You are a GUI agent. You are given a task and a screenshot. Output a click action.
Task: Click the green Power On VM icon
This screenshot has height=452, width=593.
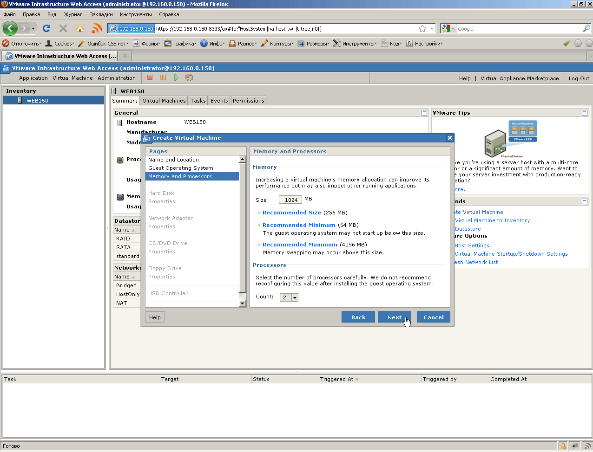tap(176, 77)
